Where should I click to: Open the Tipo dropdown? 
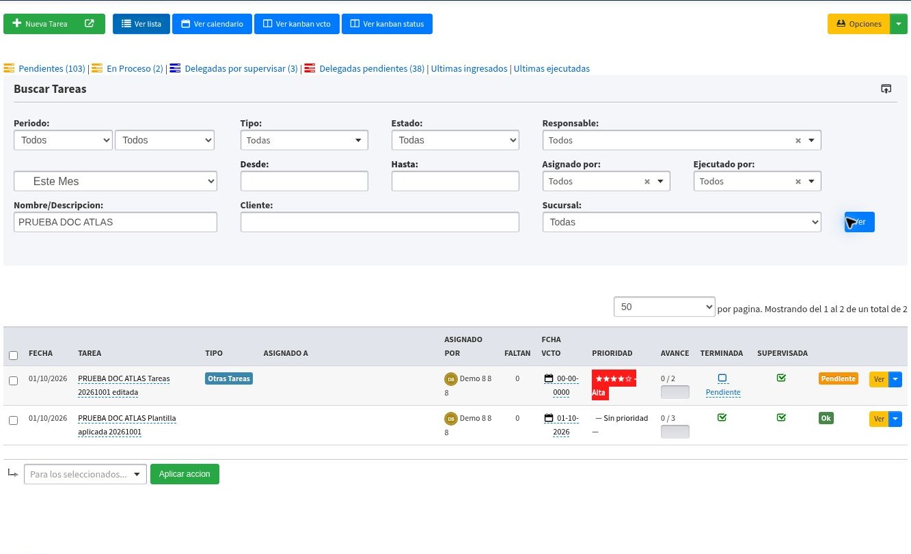point(304,140)
